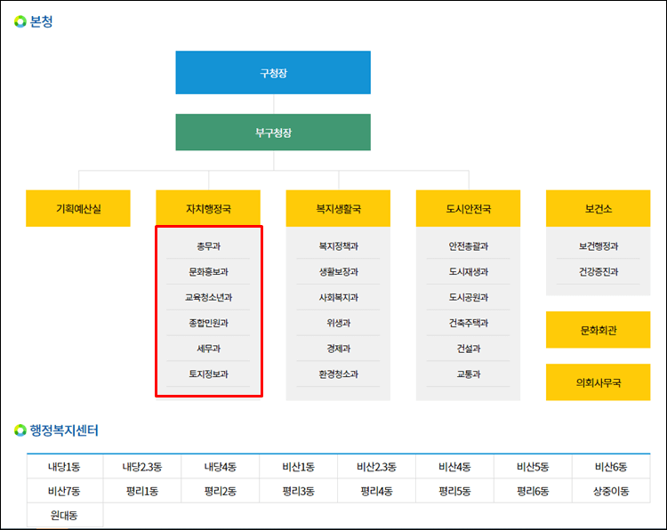This screenshot has height=530, width=667.
Task: Click the 비산5동 cell
Action: [533, 467]
